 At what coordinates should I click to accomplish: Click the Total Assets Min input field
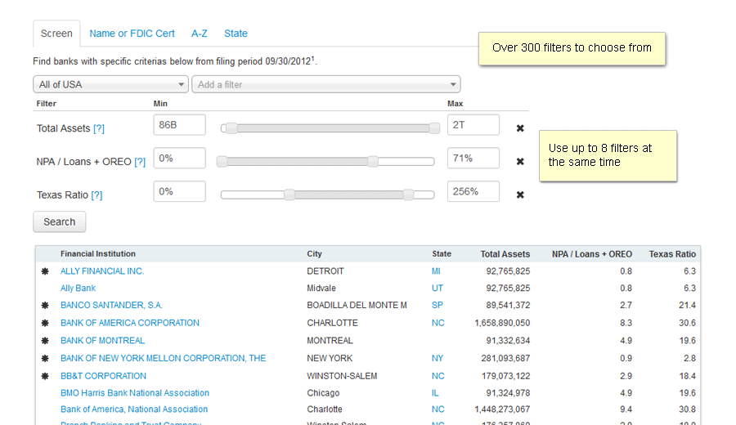(179, 125)
